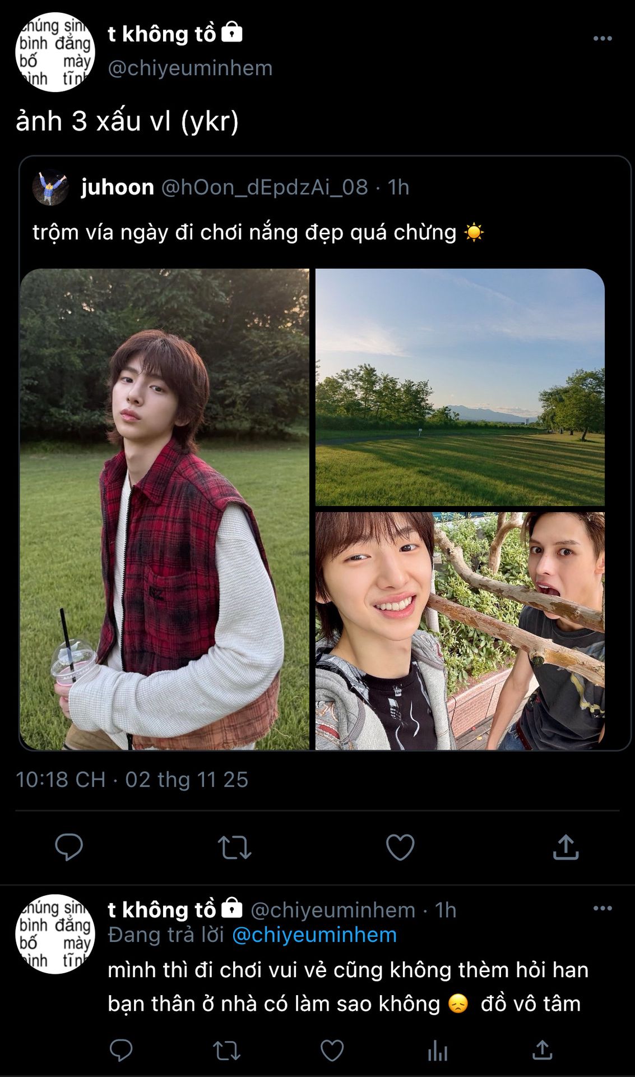Reply to the main tweet
This screenshot has width=635, height=1077.
coord(69,847)
